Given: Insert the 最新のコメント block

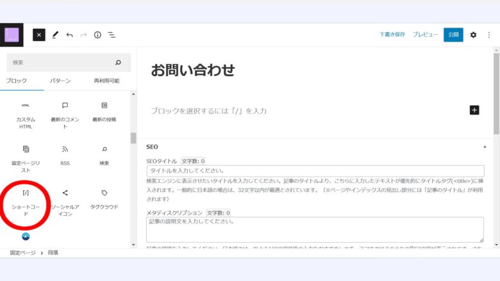Looking at the screenshot, I should point(65,115).
